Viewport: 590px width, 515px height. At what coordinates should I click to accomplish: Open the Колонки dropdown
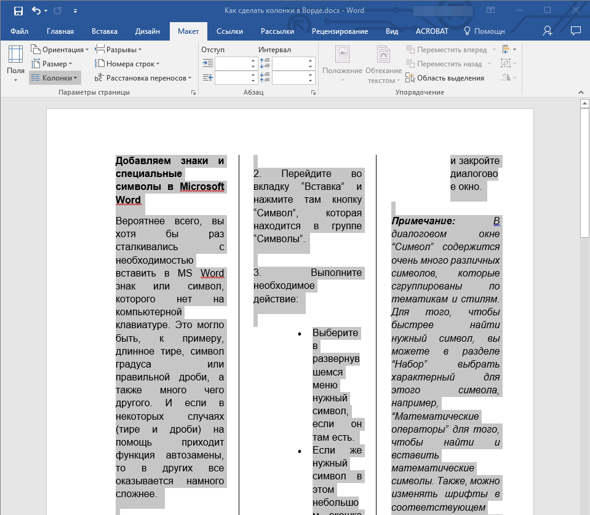pyautogui.click(x=55, y=78)
